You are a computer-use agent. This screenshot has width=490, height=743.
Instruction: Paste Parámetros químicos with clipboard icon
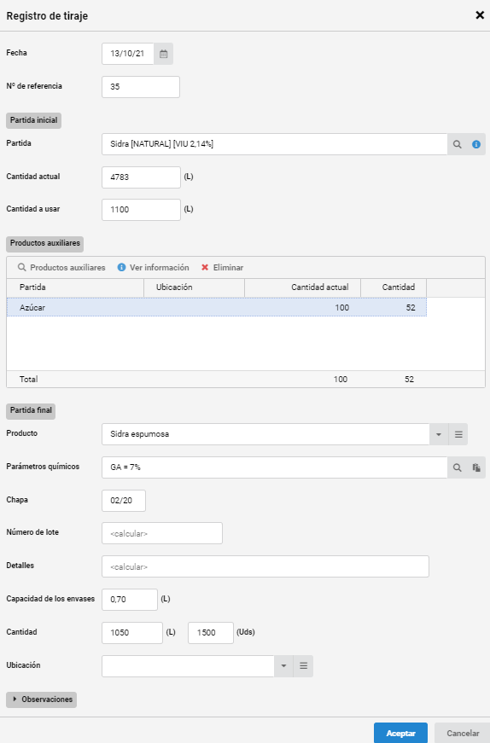(x=476, y=467)
